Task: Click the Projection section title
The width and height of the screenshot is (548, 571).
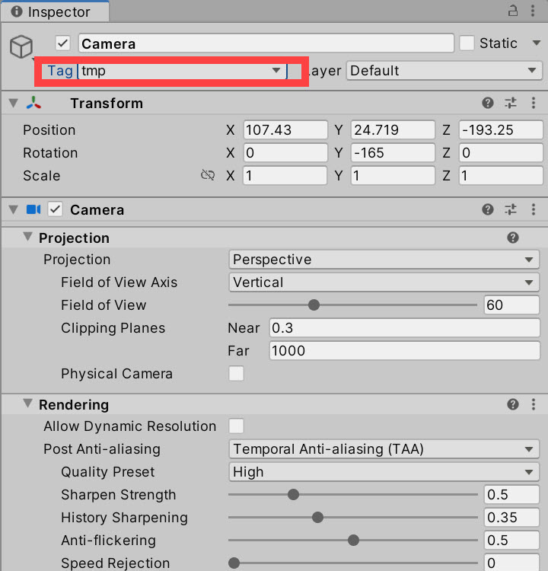Action: (x=74, y=238)
